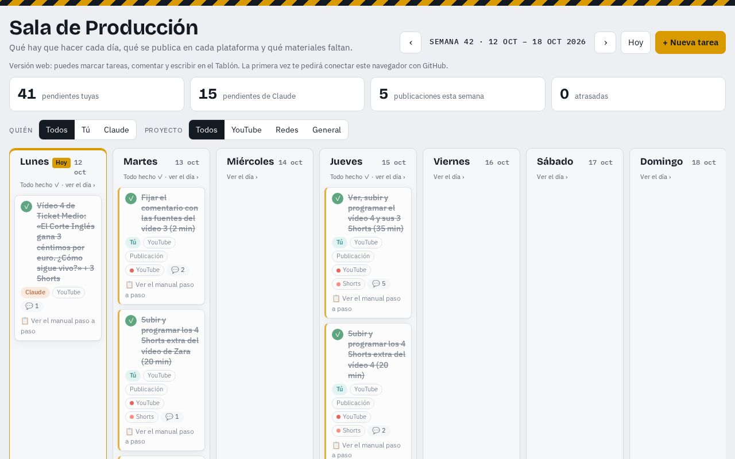Create a new task with '+ Nueva tarea'

(x=690, y=42)
